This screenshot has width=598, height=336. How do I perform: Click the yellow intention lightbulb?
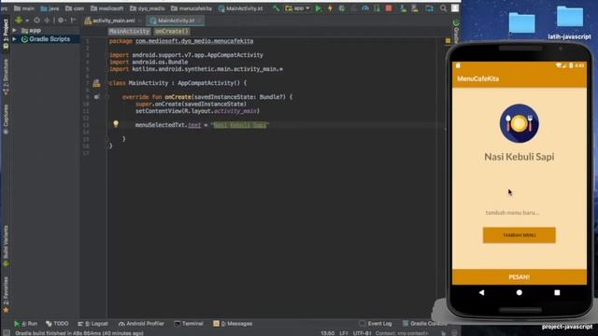[x=116, y=124]
